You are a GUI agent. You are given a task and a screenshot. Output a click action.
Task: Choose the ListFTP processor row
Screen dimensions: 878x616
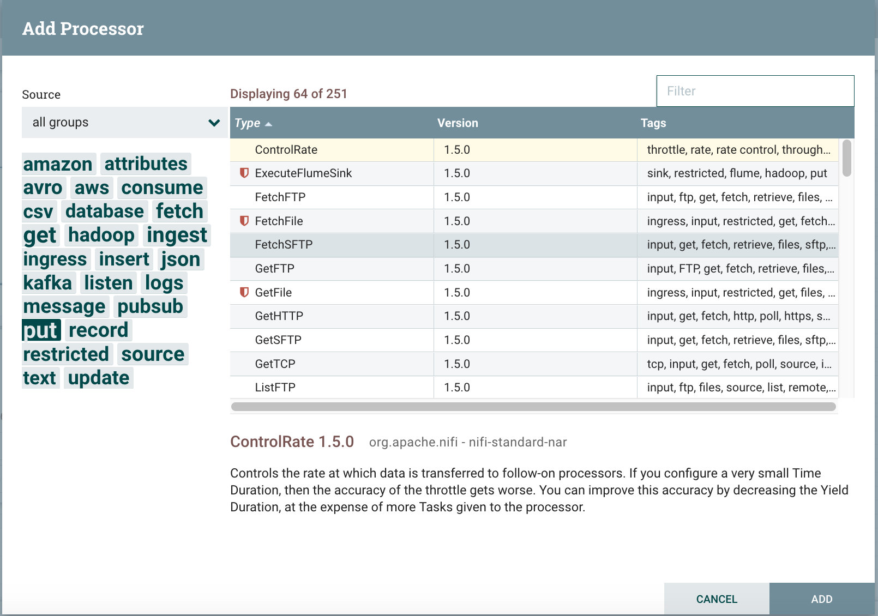(275, 388)
